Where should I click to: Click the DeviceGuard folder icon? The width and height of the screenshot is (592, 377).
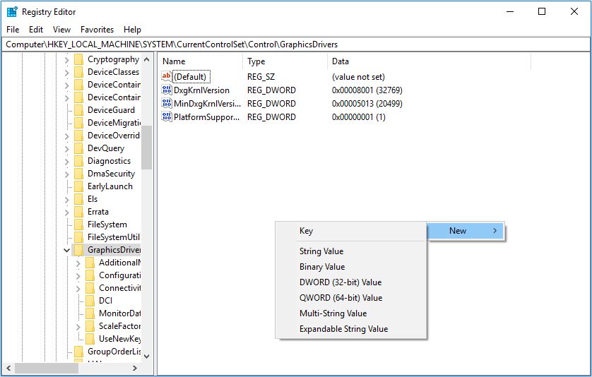pos(78,110)
